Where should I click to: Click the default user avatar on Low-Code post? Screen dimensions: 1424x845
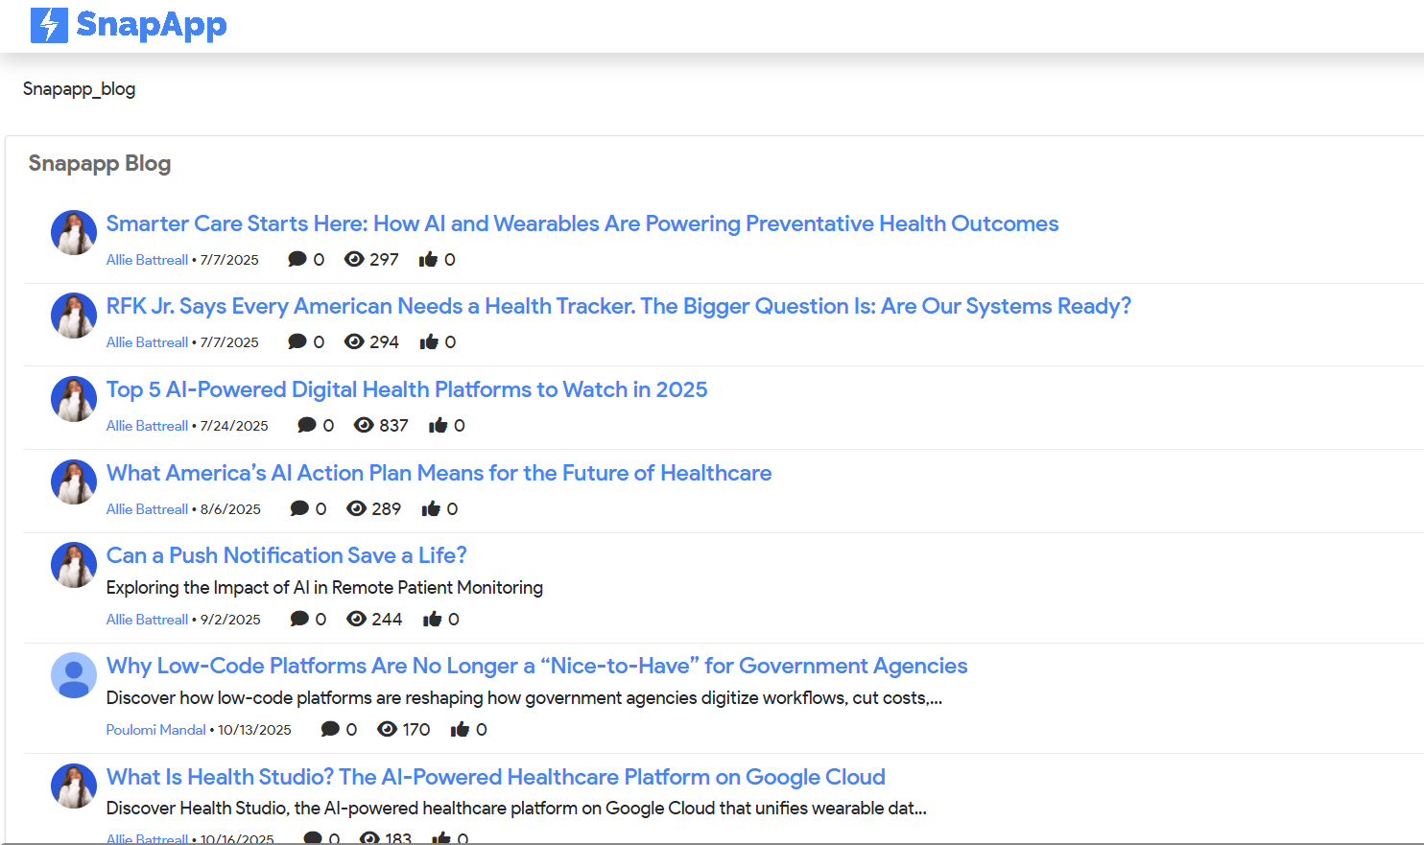pos(74,675)
